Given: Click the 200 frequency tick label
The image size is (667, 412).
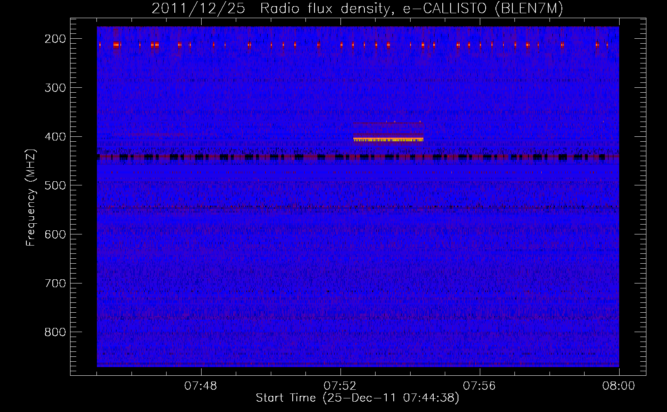Looking at the screenshot, I should click(55, 39).
